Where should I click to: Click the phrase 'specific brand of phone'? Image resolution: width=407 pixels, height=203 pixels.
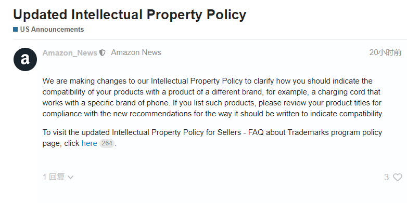128,103
